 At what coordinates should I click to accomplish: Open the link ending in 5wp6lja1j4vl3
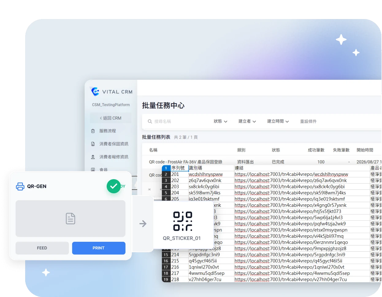point(288,218)
